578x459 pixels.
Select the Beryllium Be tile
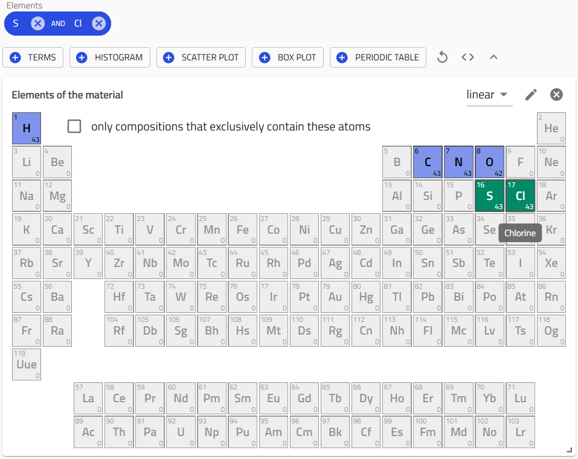(57, 162)
